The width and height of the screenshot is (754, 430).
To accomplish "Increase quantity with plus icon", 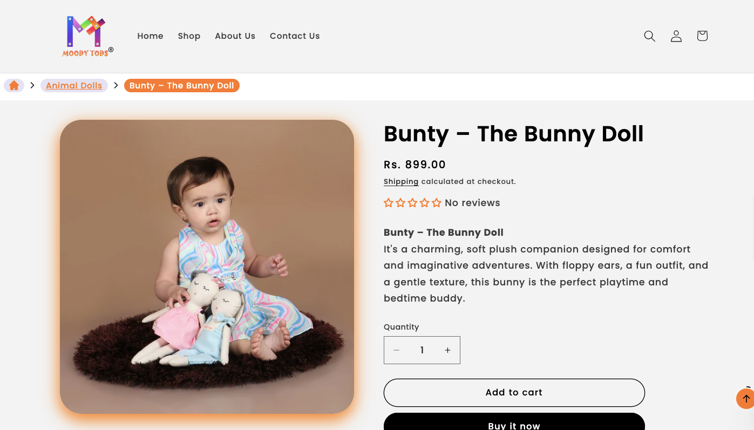I will 447,350.
